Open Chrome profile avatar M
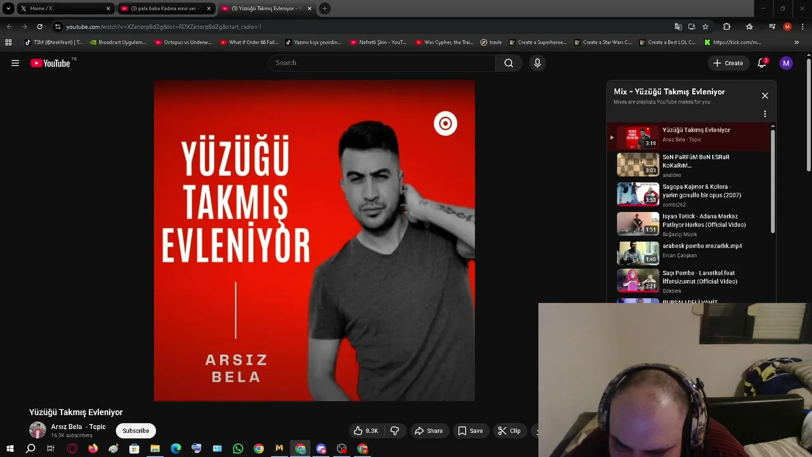This screenshot has width=812, height=457. click(x=787, y=27)
